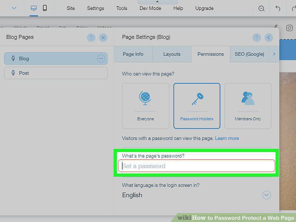Viewport: 296px width, 222px height.
Task: Open the Tools menu
Action: [x=122, y=8]
